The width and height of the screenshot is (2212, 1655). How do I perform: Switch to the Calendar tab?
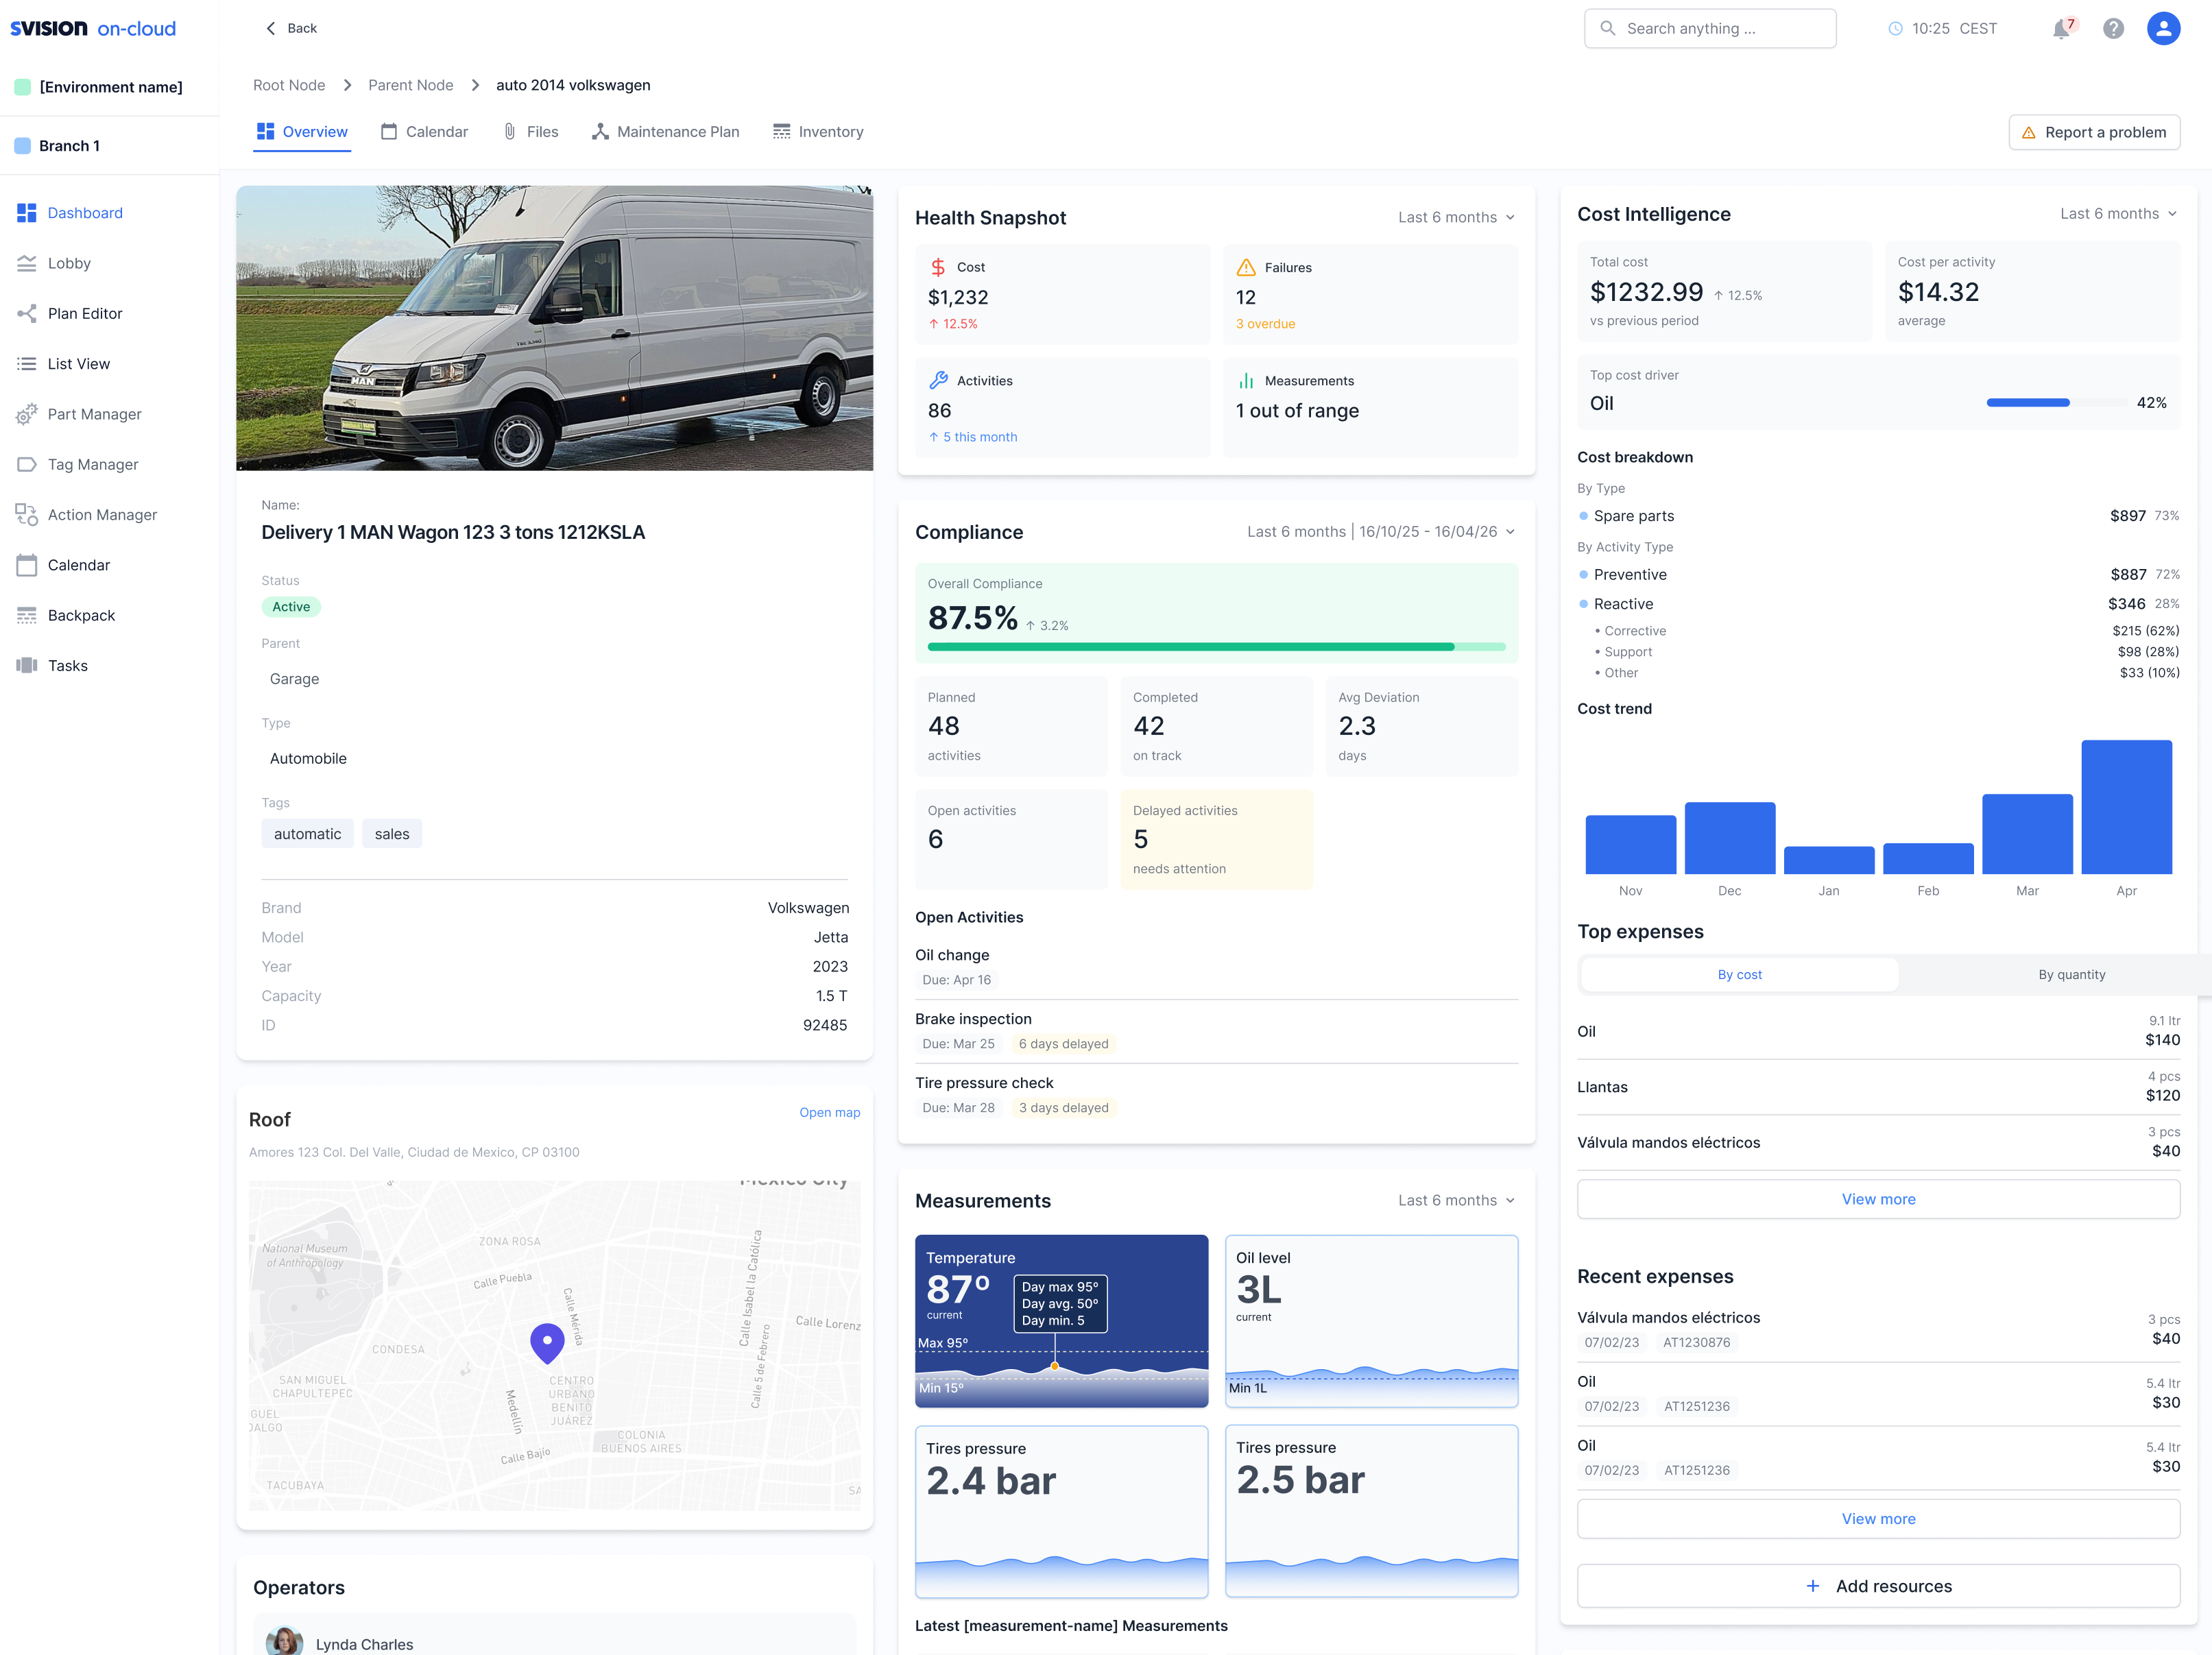click(424, 132)
